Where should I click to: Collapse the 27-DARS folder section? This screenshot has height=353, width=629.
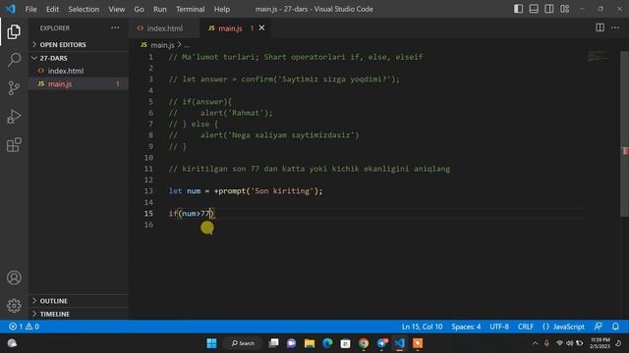79,58
